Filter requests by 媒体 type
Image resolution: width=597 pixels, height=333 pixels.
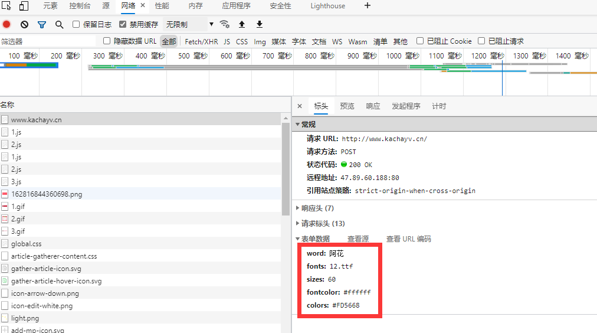click(x=278, y=41)
